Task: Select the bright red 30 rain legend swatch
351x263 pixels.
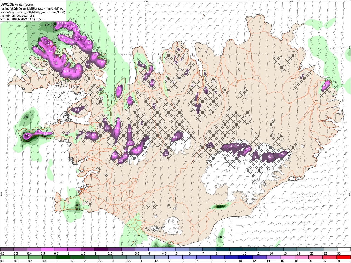Action: point(344,257)
